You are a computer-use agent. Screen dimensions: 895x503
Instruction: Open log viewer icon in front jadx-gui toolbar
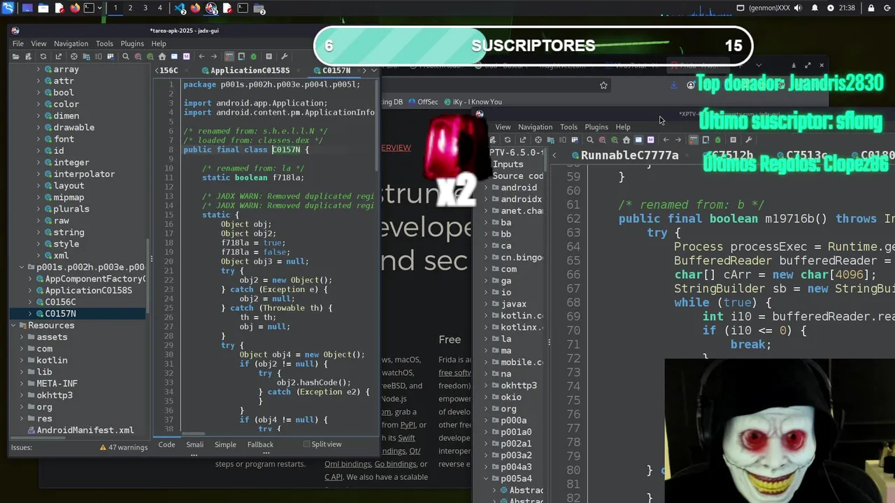(268, 57)
